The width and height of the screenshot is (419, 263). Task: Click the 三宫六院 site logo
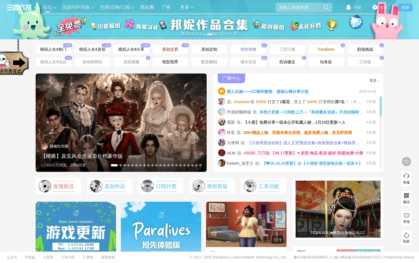(x=19, y=7)
